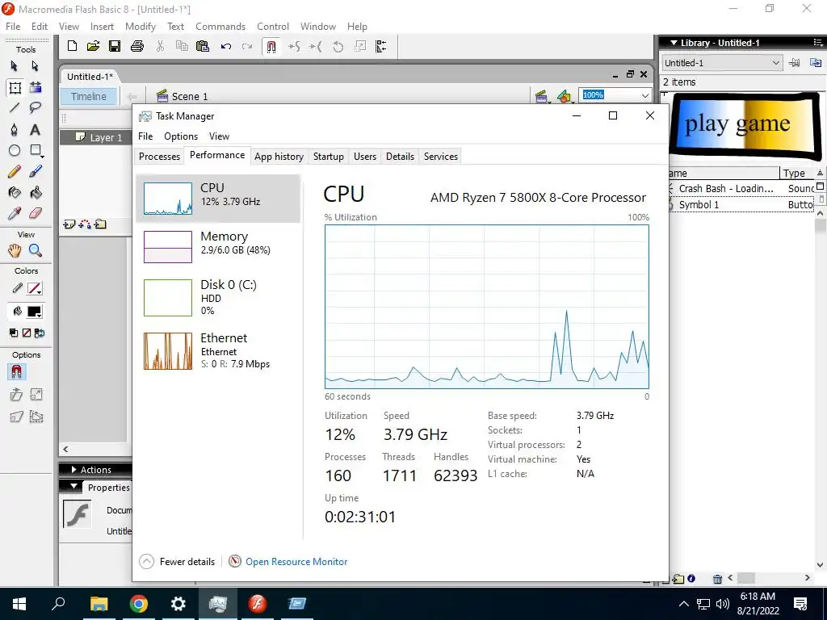Open the Edit Symbols dropdown
The width and height of the screenshot is (827, 620).
click(x=564, y=97)
